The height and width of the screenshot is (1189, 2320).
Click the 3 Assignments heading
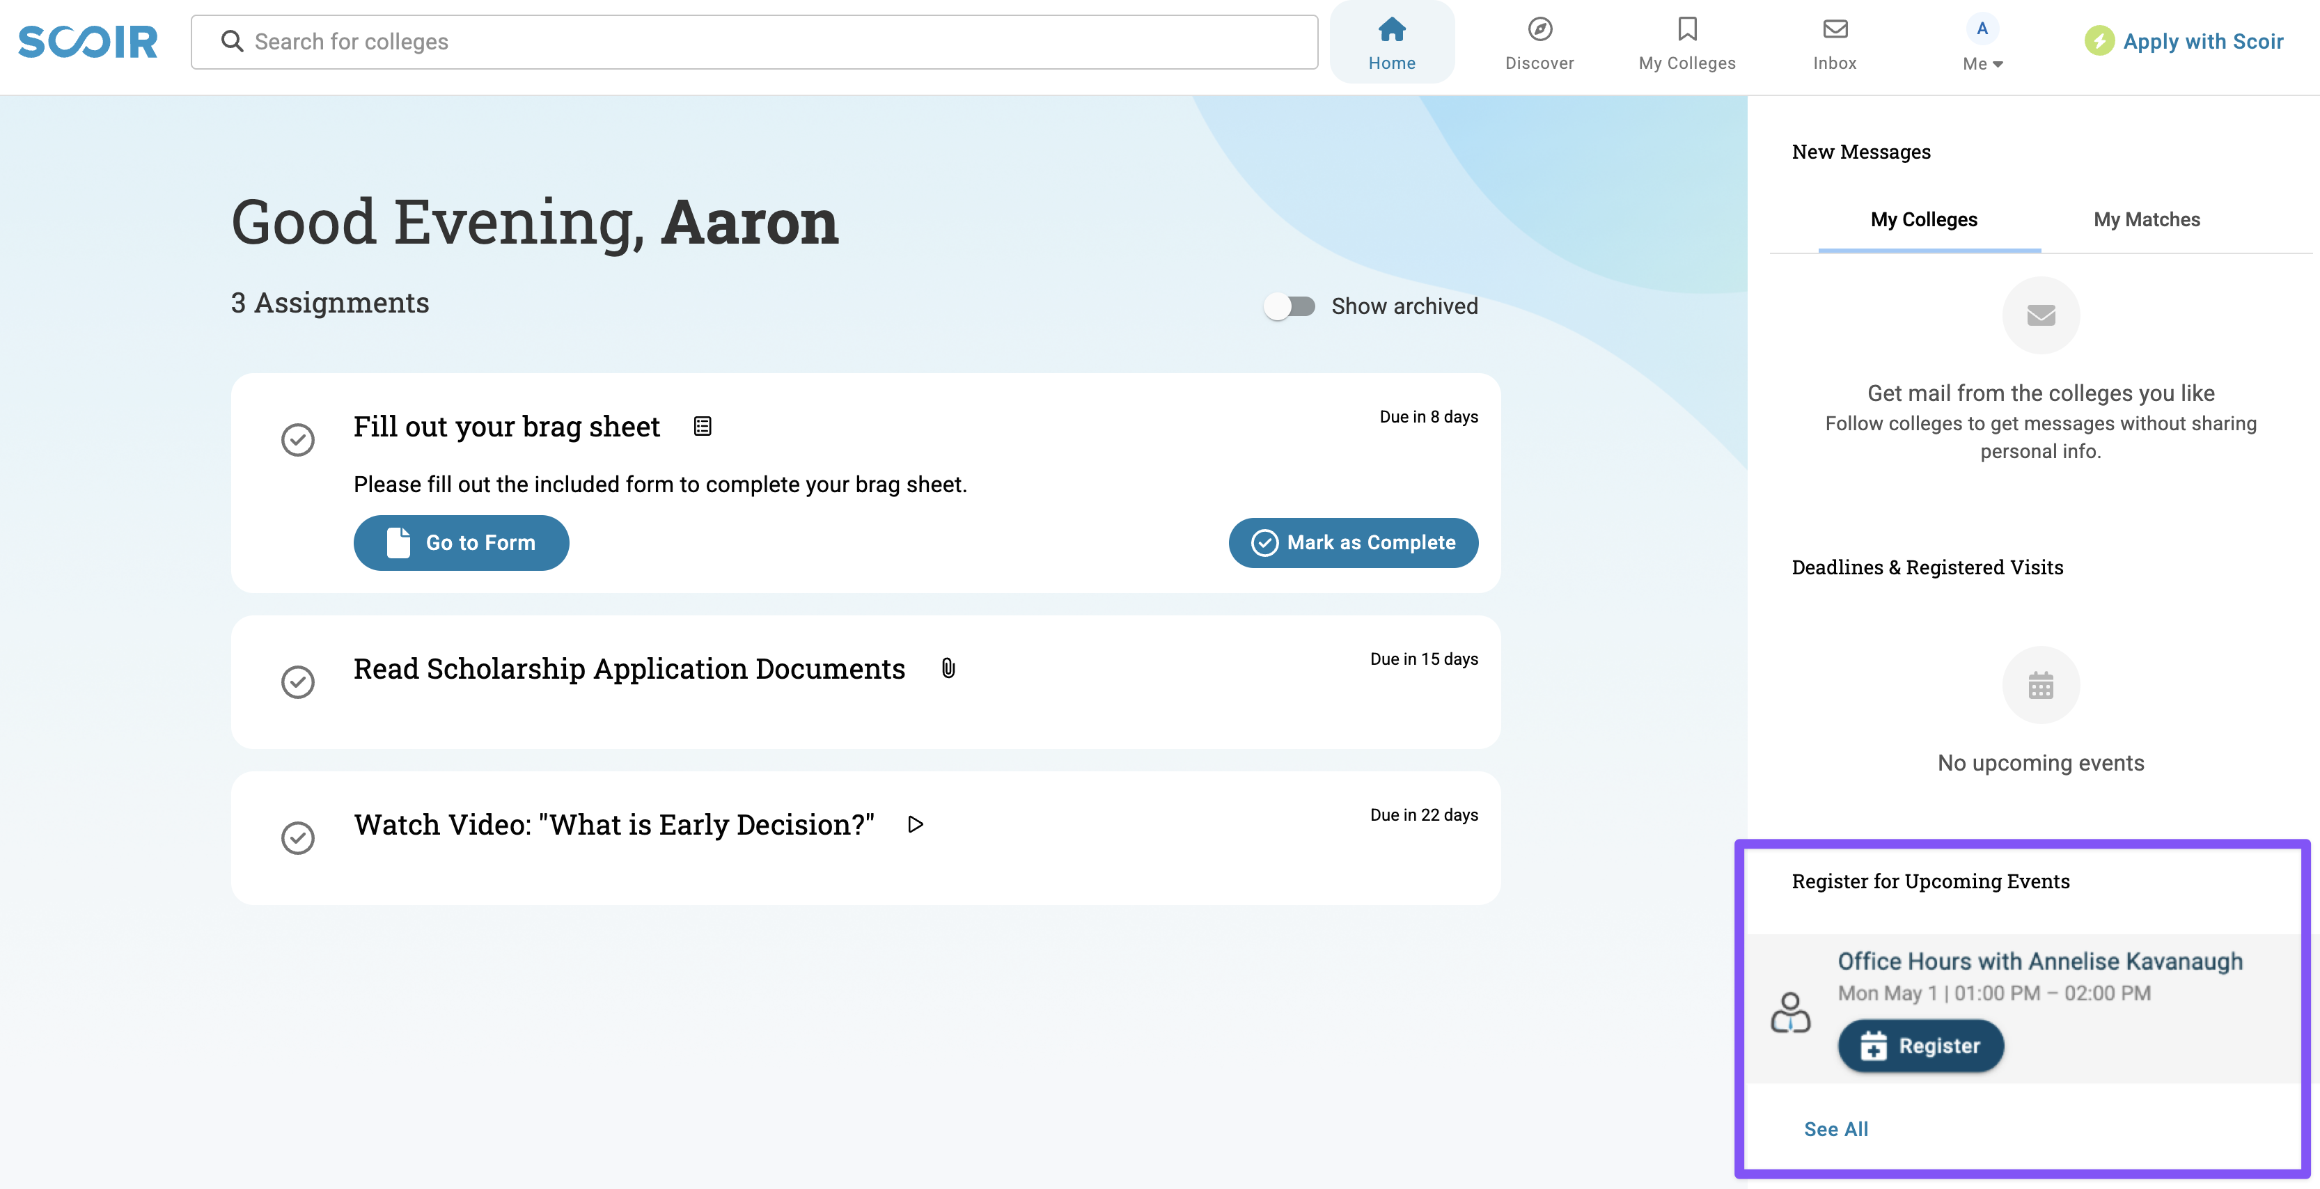[x=329, y=303]
